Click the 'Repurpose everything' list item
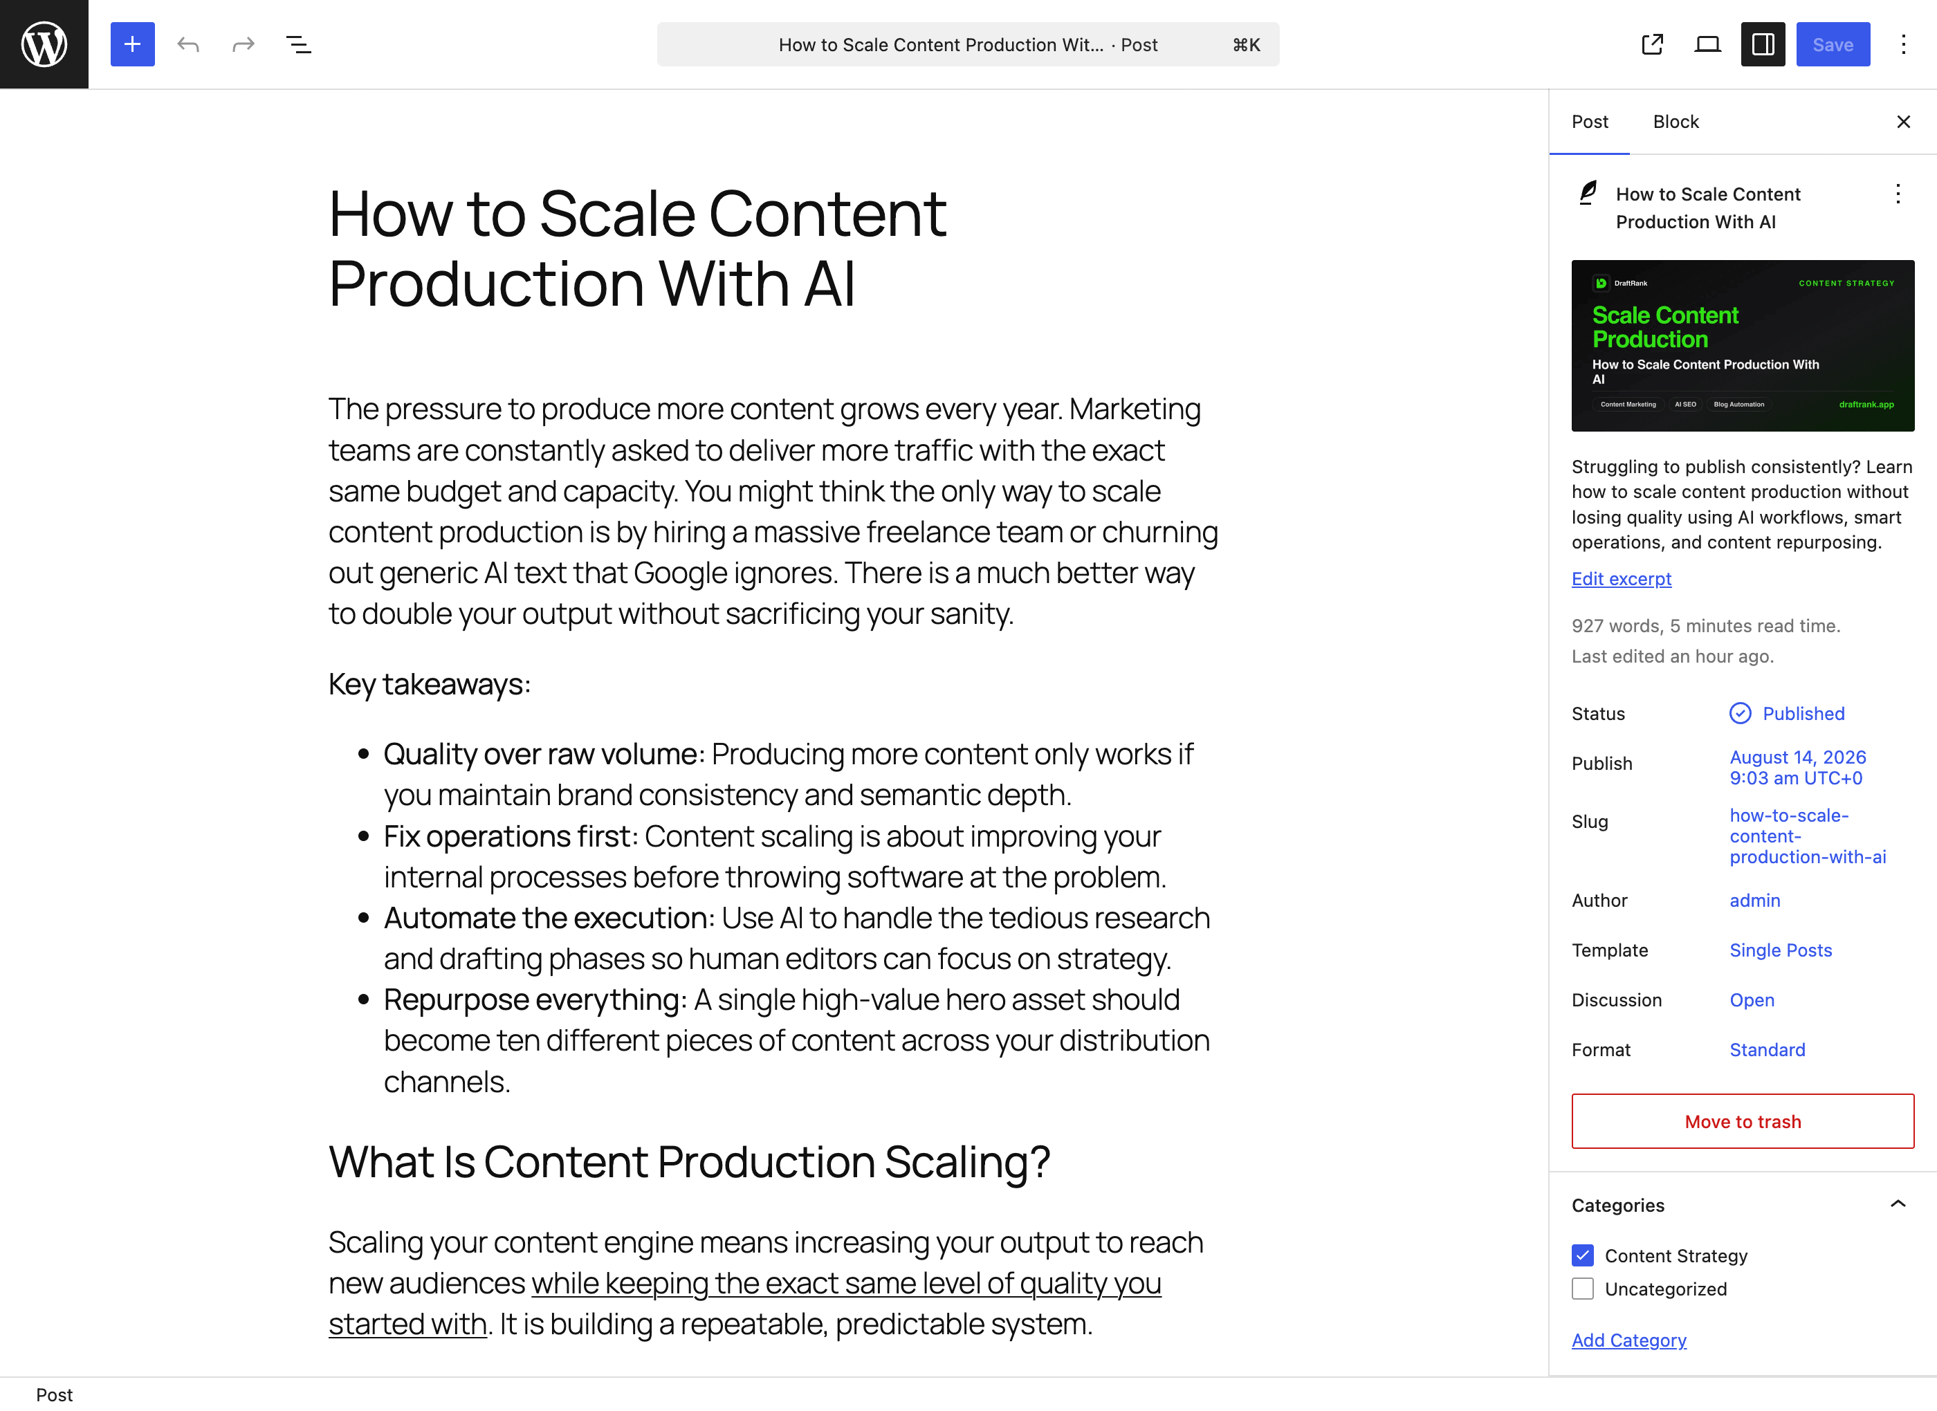 (x=796, y=1041)
